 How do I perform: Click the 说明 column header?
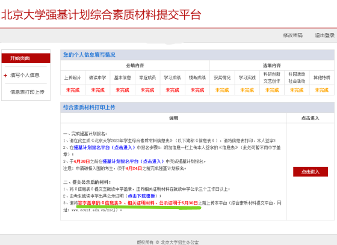click(174, 118)
